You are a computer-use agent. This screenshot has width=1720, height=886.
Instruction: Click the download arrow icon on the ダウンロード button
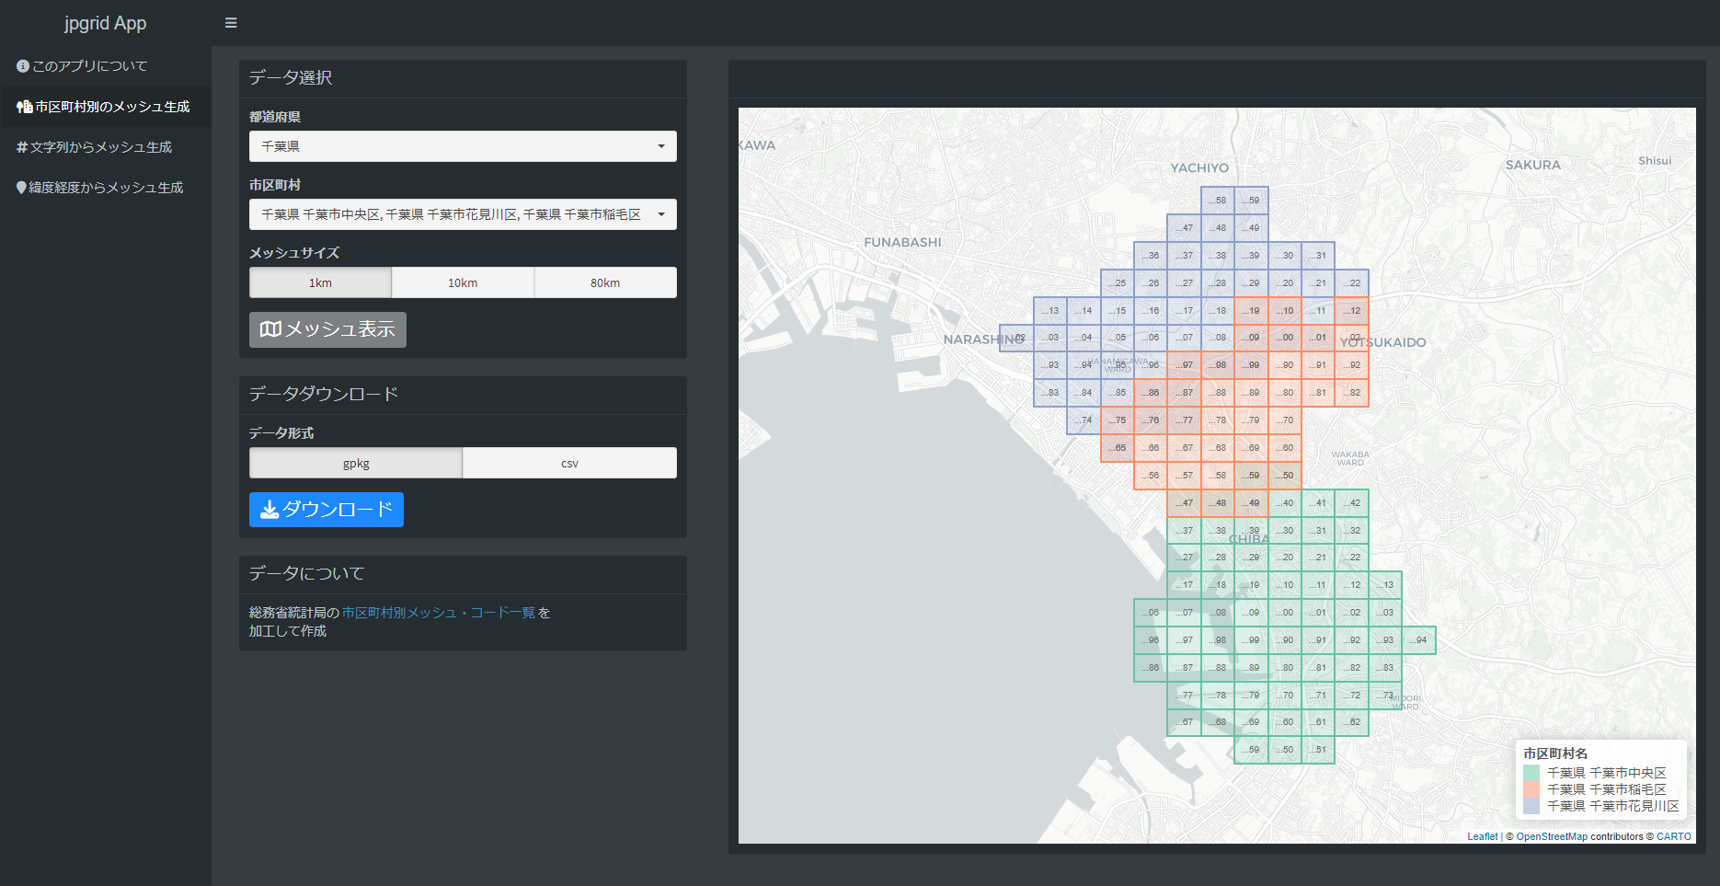click(x=269, y=510)
